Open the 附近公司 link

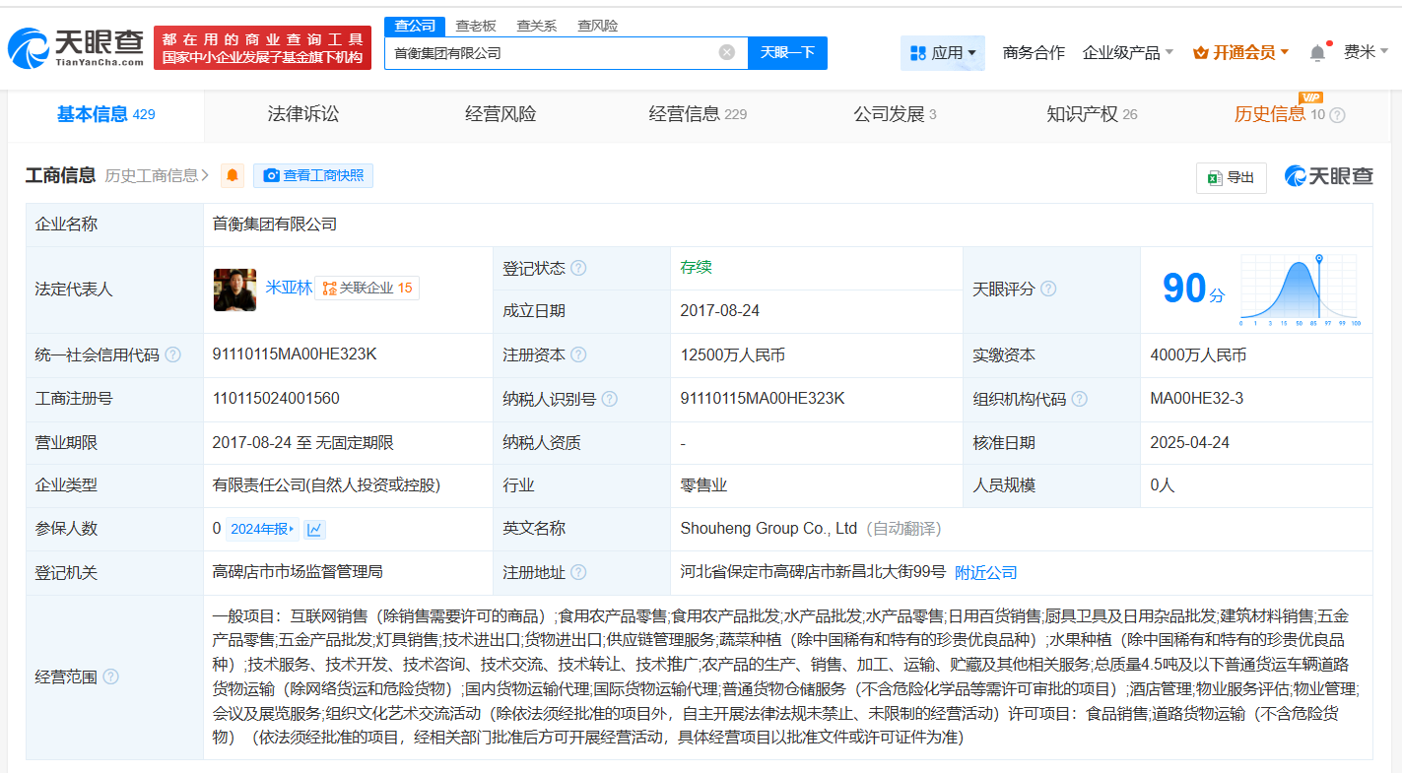tap(985, 572)
